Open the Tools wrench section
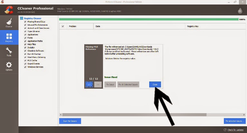The image size is (247, 133). [9, 52]
